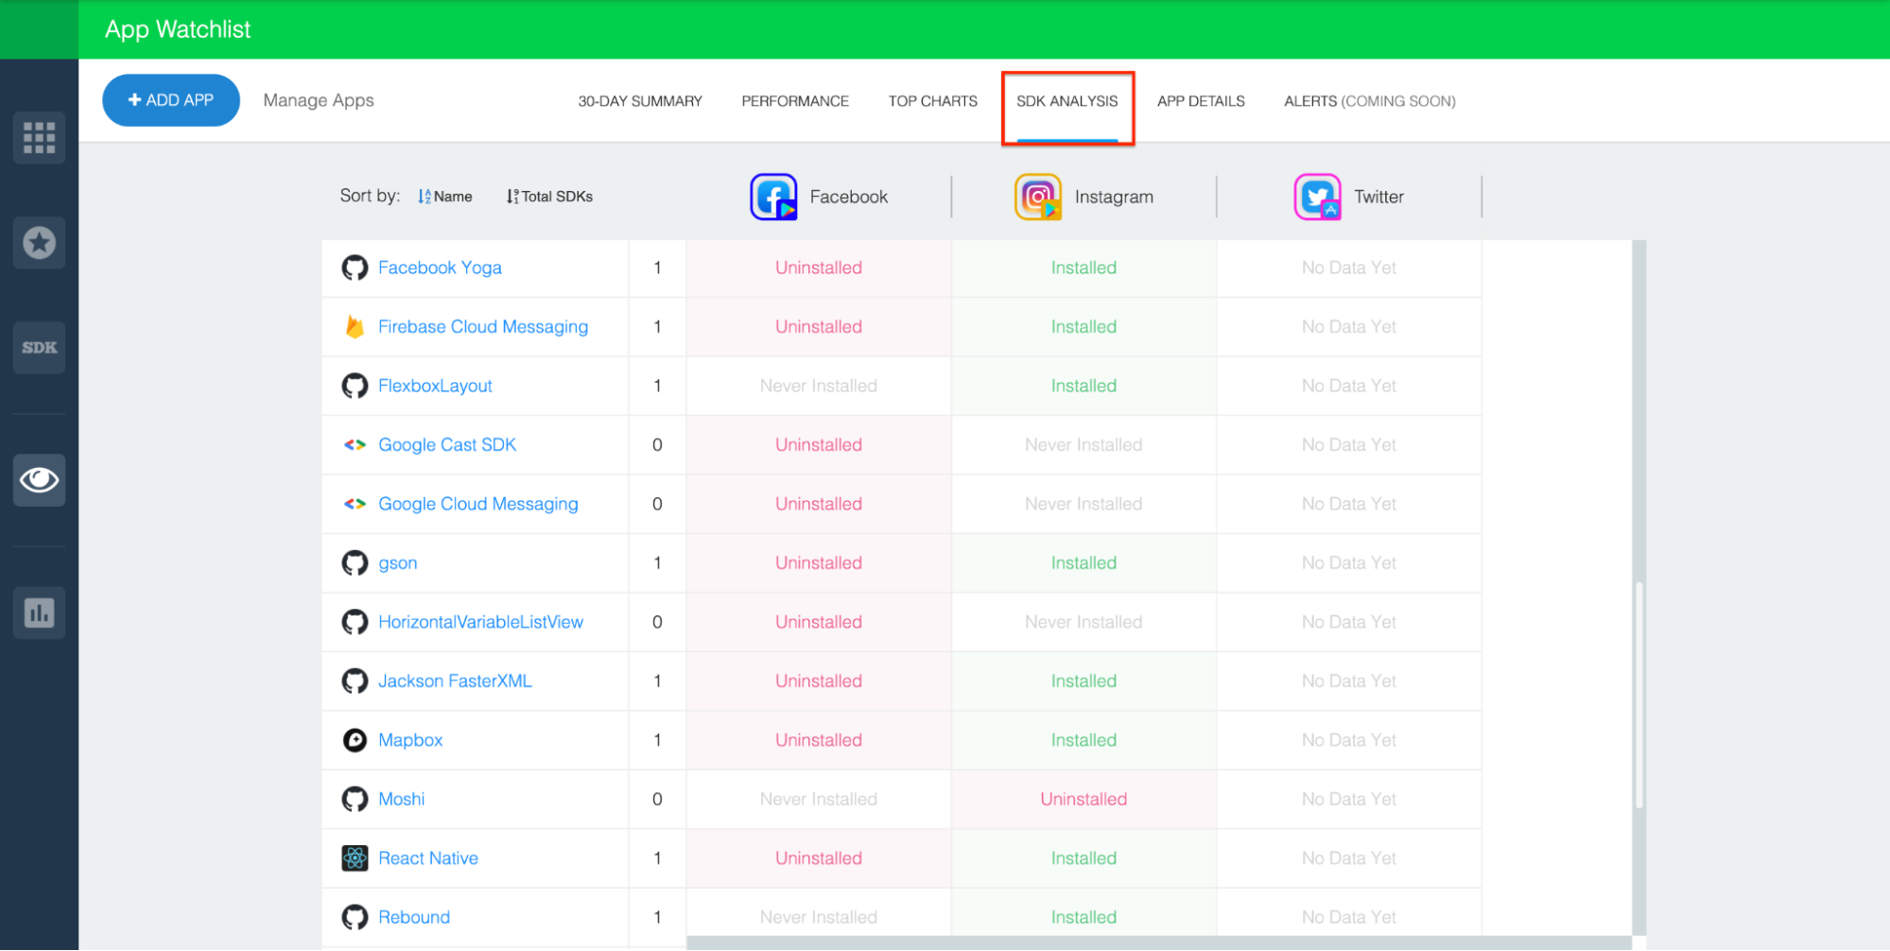Click the React Native atom icon
1890x951 pixels.
355,858
